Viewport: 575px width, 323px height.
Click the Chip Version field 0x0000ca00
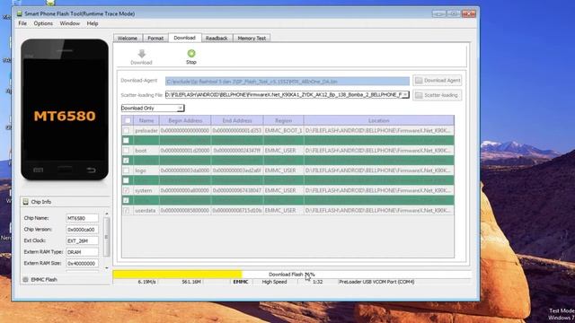[82, 230]
